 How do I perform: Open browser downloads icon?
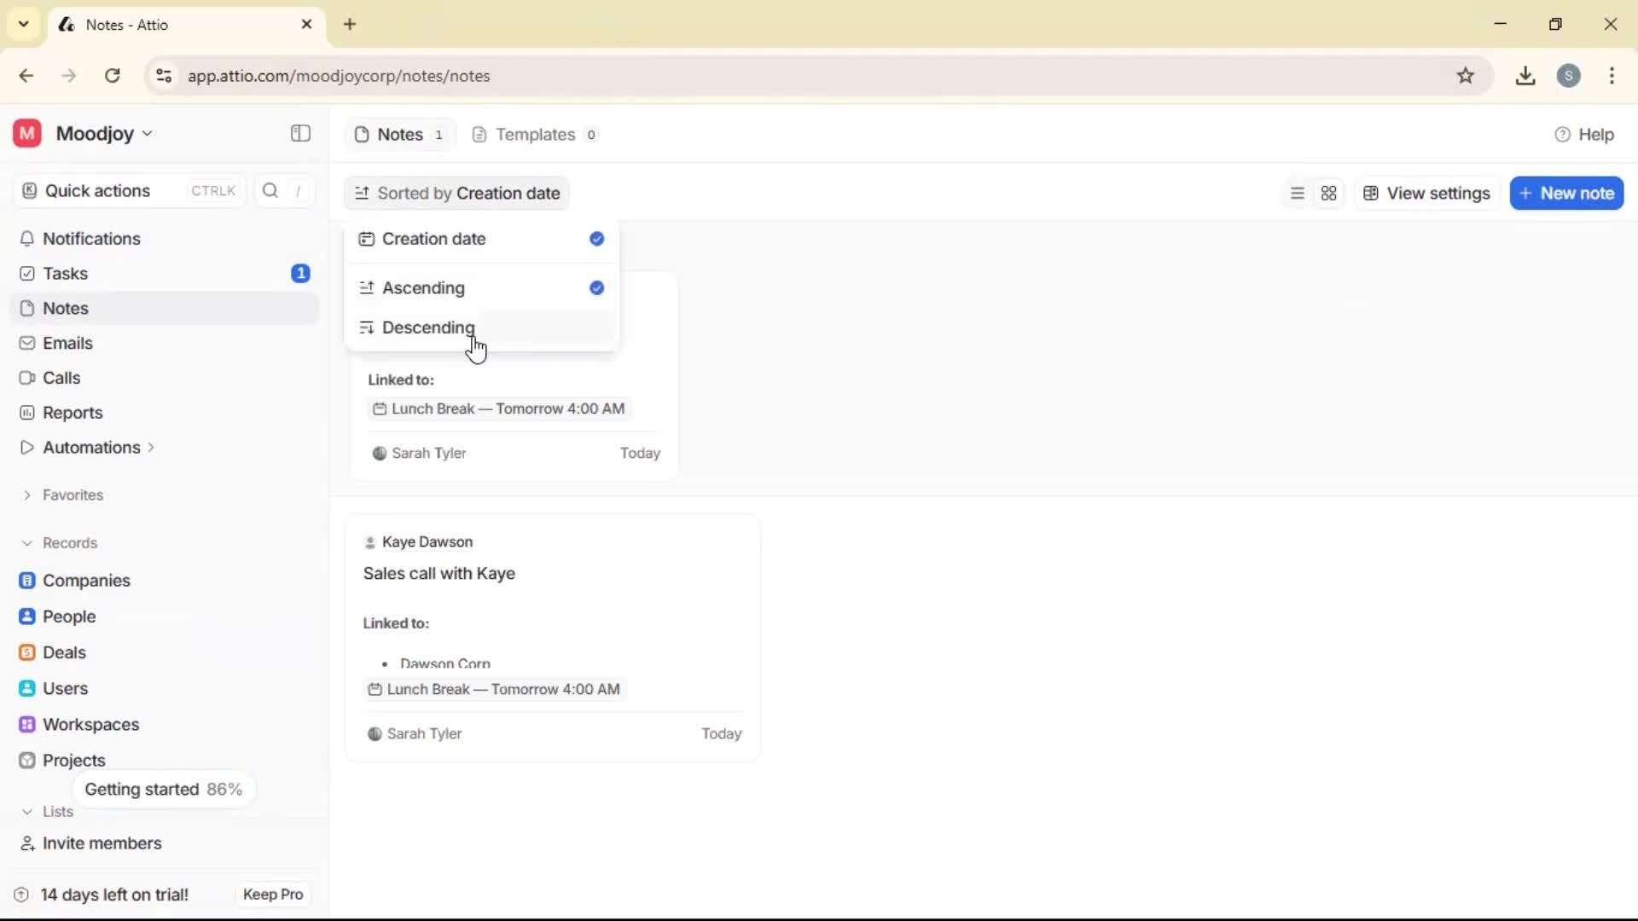(x=1525, y=75)
